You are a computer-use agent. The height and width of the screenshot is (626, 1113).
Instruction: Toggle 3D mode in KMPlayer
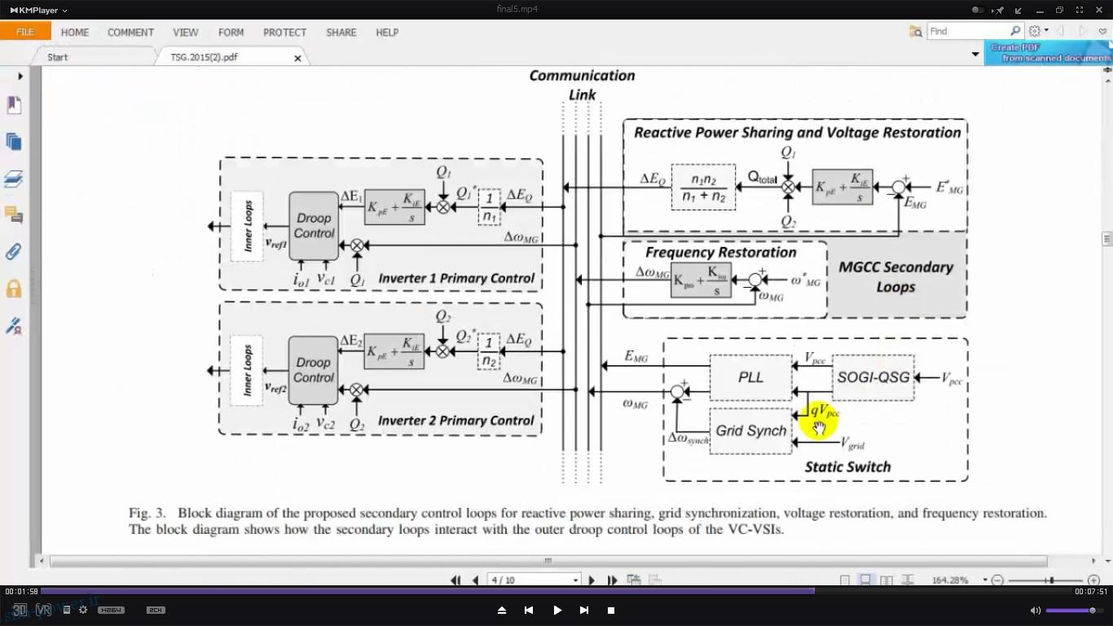pos(20,610)
